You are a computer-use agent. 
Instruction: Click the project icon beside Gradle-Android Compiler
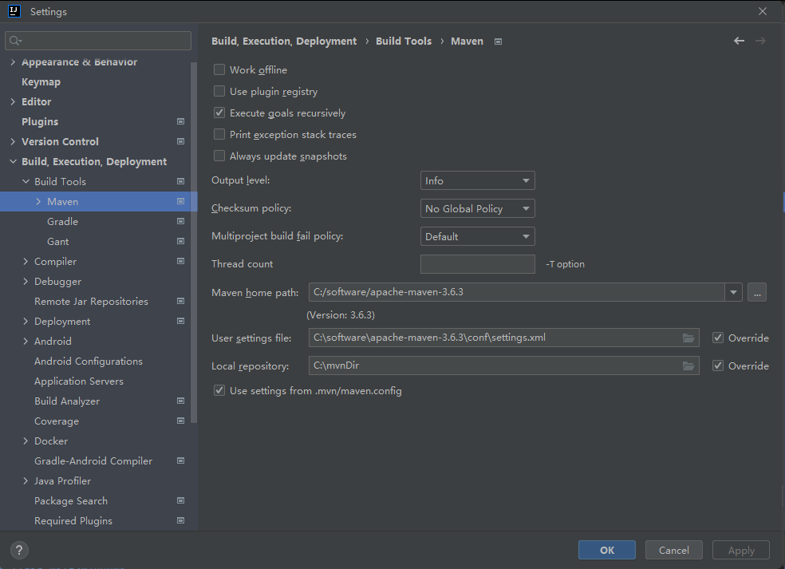tap(181, 460)
